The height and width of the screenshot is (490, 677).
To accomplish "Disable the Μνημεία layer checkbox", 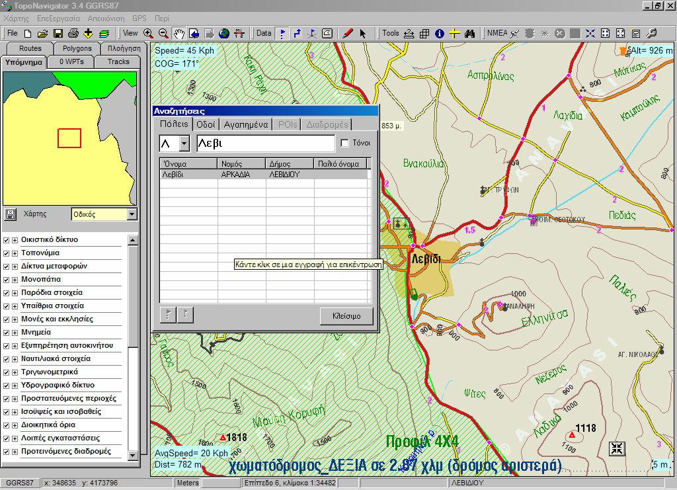I will pyautogui.click(x=6, y=333).
